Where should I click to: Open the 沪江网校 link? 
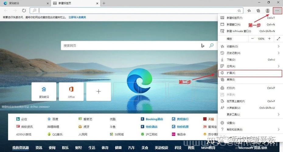point(149,134)
